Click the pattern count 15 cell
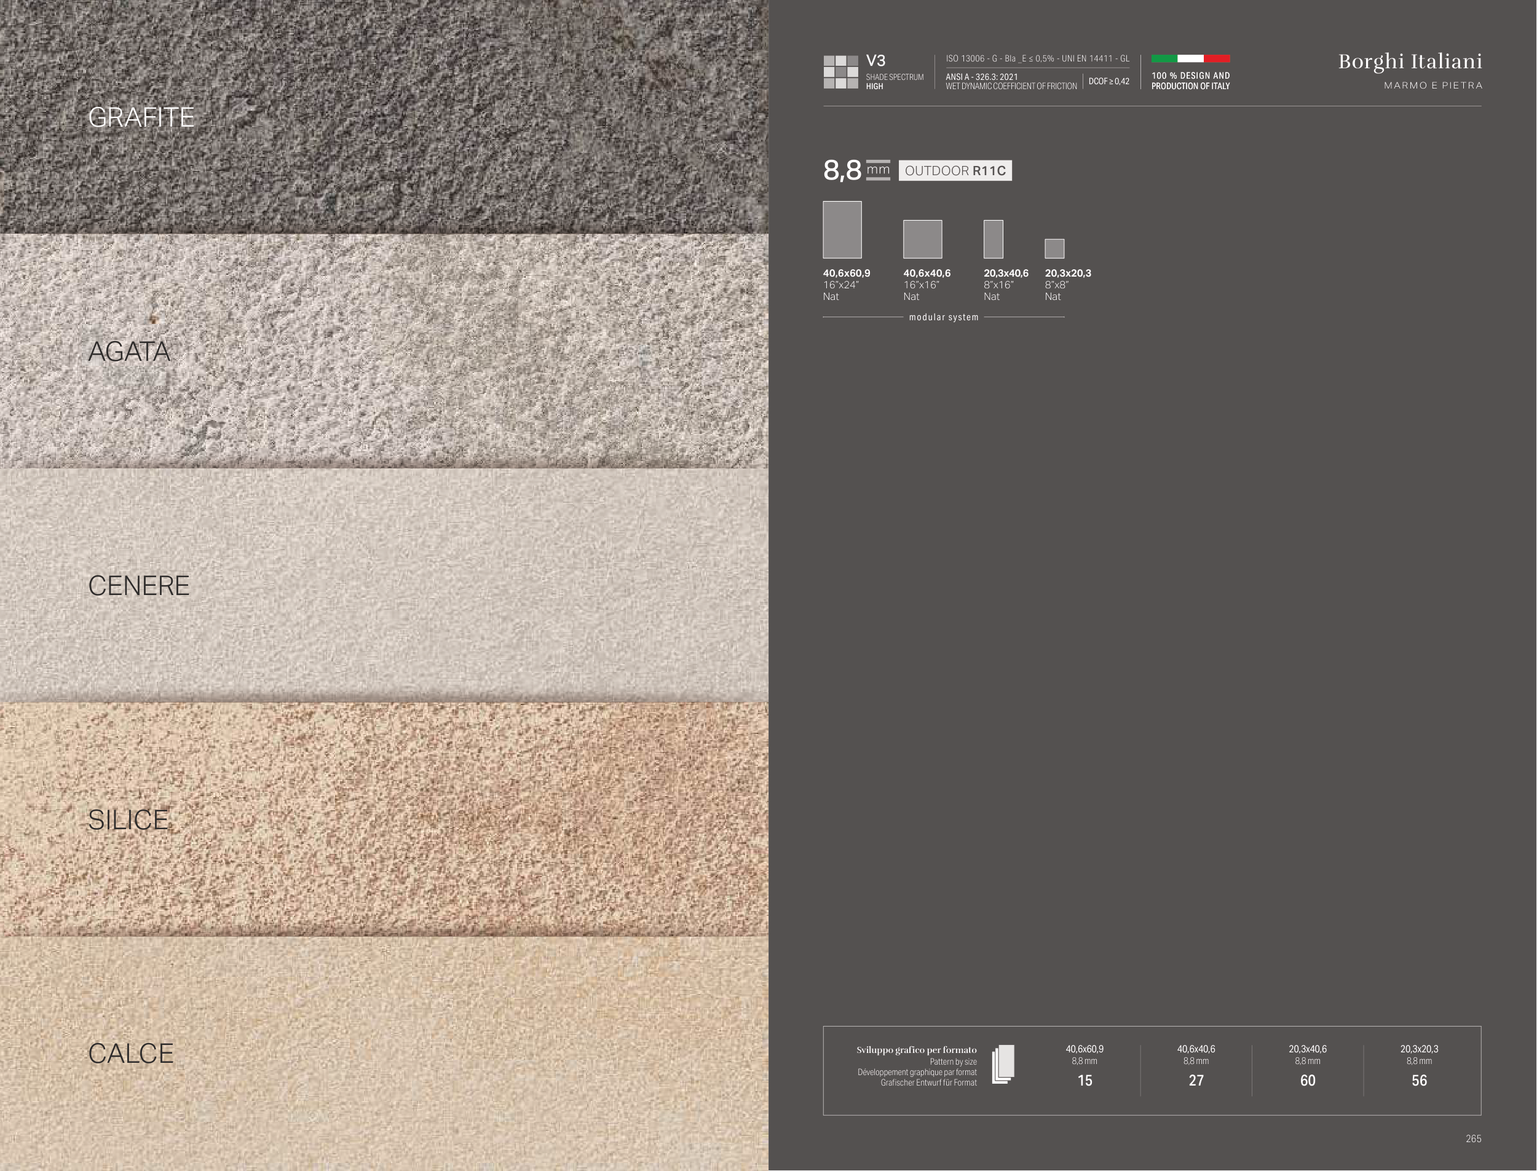1537x1171 pixels. click(x=1085, y=1079)
